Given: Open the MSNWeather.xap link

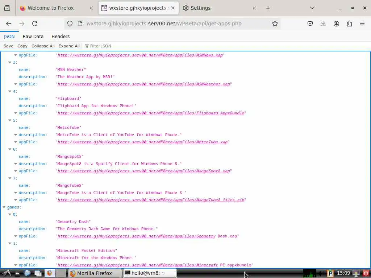Looking at the screenshot, I should click(x=143, y=84).
